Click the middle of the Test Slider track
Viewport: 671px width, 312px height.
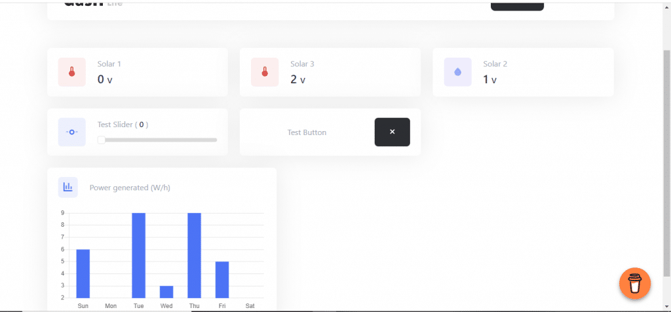[x=157, y=140]
